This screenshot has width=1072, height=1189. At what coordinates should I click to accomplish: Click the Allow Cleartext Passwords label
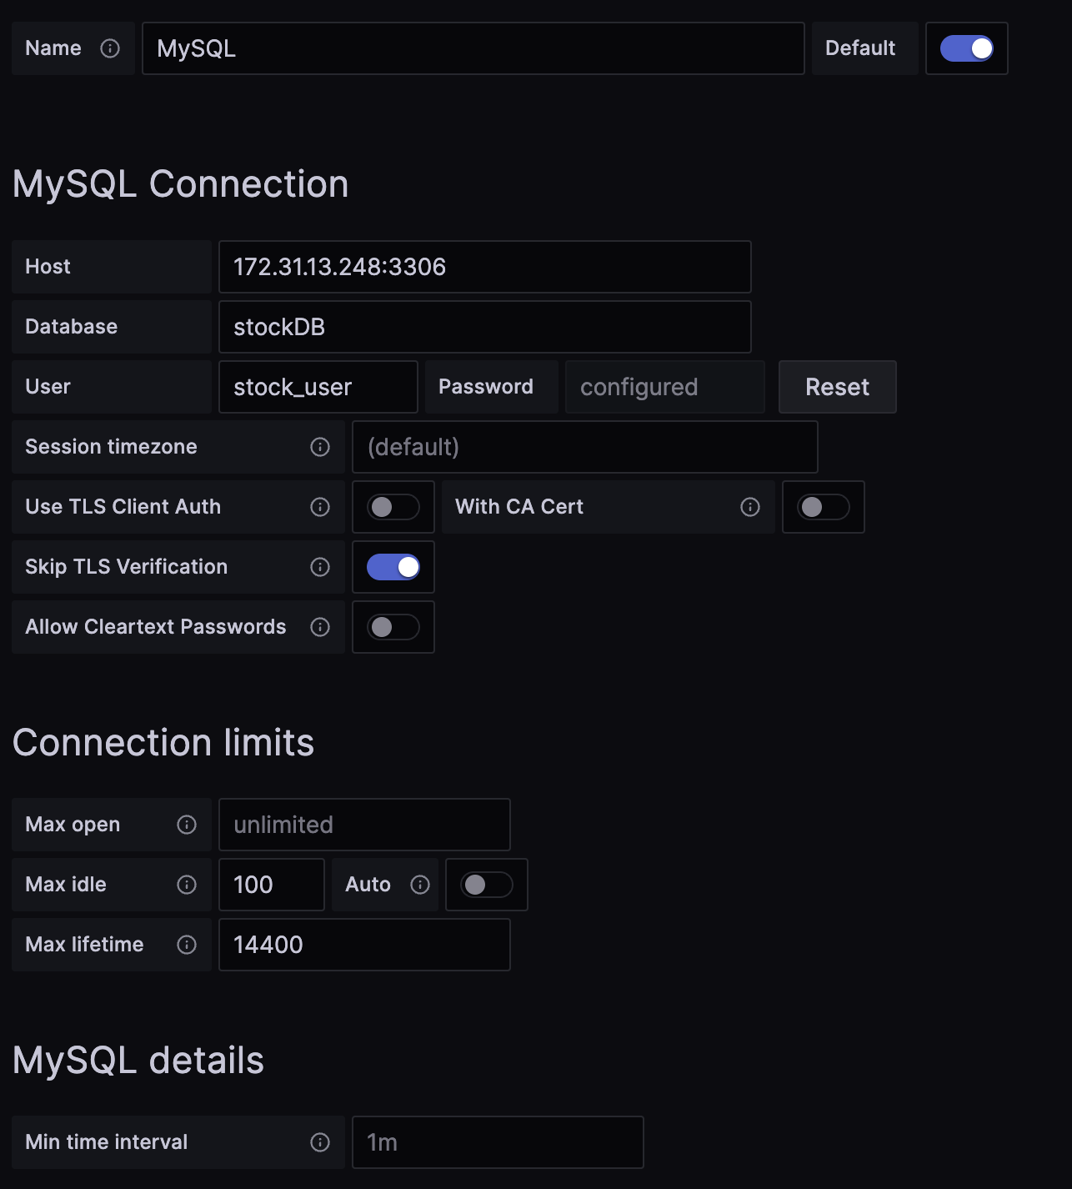click(x=156, y=627)
